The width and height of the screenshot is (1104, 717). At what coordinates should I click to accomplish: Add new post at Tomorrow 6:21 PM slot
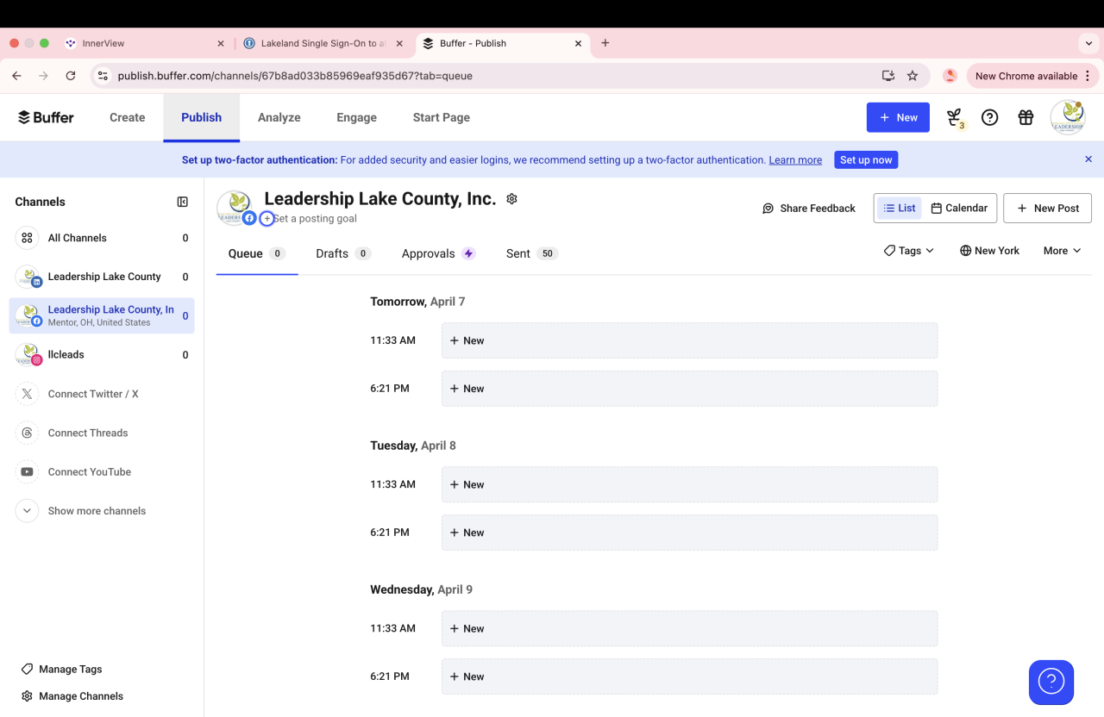[689, 389]
